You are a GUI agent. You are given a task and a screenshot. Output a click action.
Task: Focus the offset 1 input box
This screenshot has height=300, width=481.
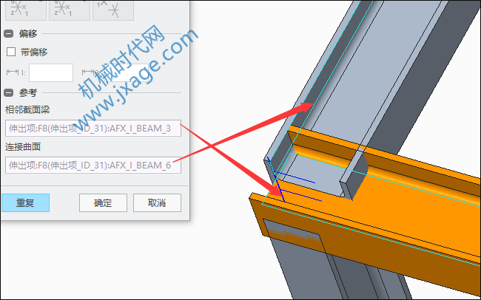point(51,72)
